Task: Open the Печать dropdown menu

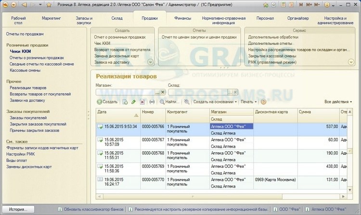Action: point(249,102)
